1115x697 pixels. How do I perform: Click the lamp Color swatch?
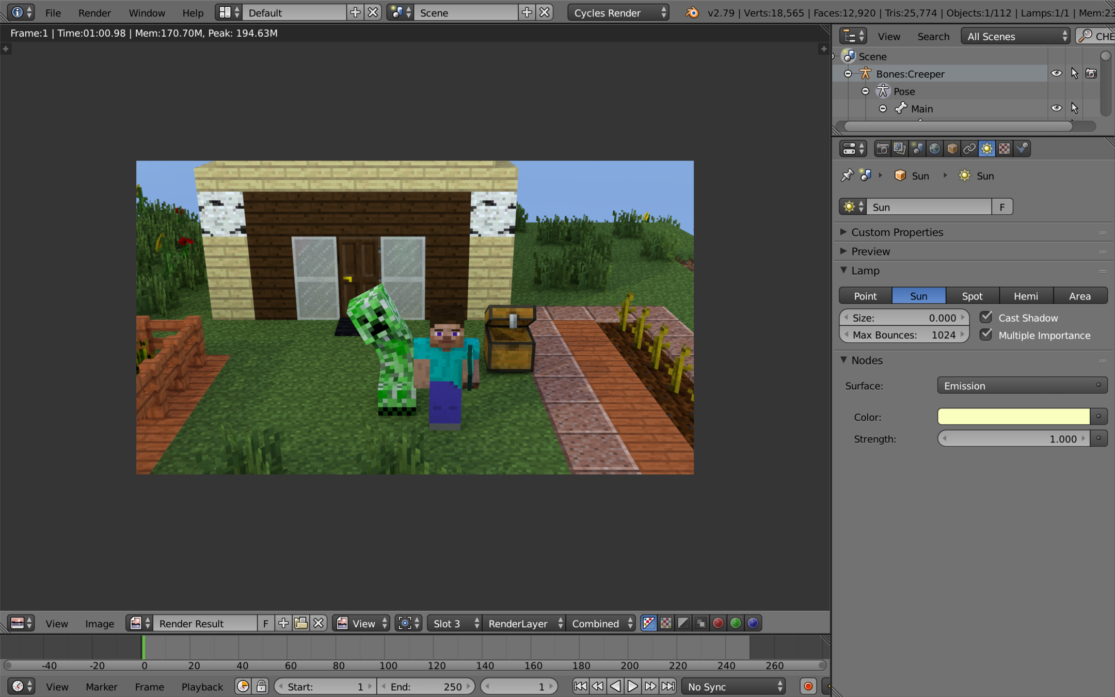click(x=1013, y=417)
